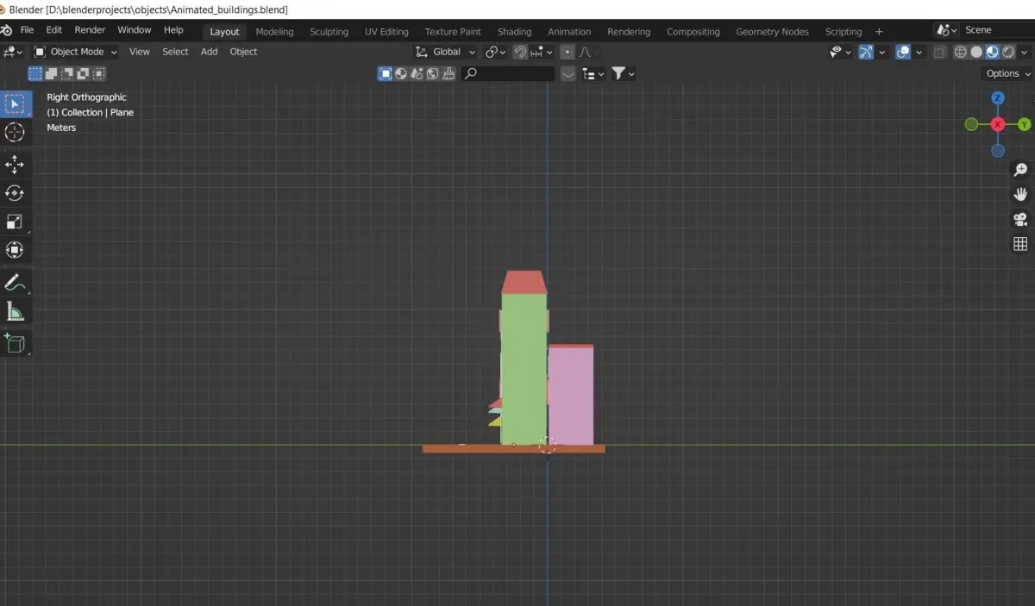This screenshot has width=1035, height=606.
Task: Open the filter funnel dropdown
Action: [624, 74]
